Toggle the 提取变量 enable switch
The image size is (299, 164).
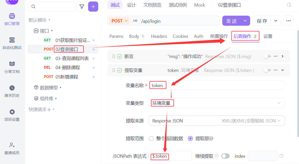(x=267, y=70)
